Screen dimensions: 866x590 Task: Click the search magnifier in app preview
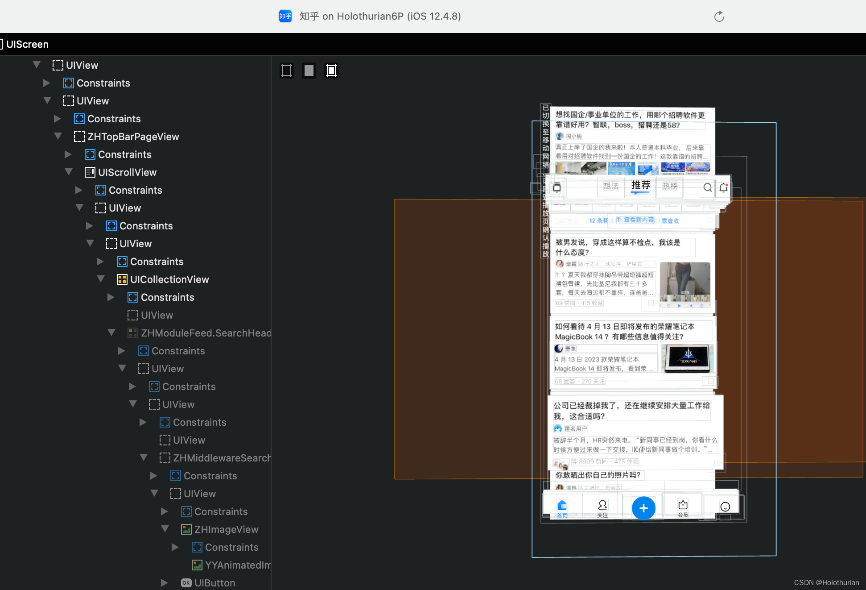pyautogui.click(x=707, y=187)
